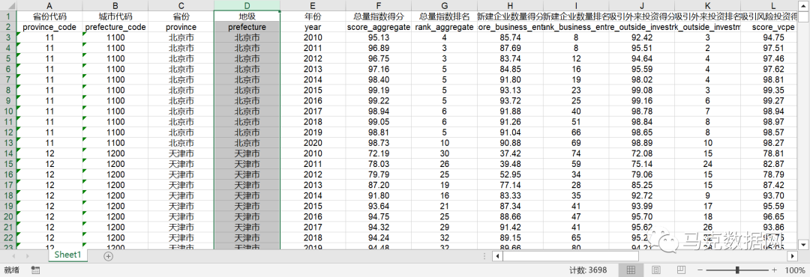Click the 总量指数排名 header cell
This screenshot has width=810, height=277.
[x=444, y=16]
